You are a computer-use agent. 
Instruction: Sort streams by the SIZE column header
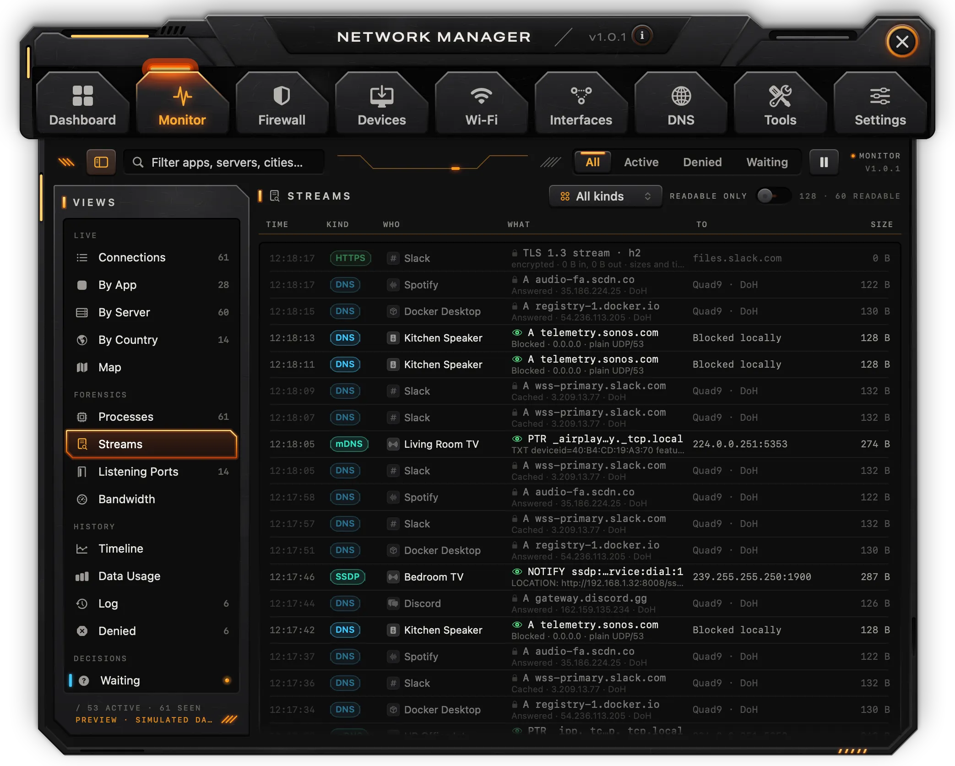tap(881, 224)
